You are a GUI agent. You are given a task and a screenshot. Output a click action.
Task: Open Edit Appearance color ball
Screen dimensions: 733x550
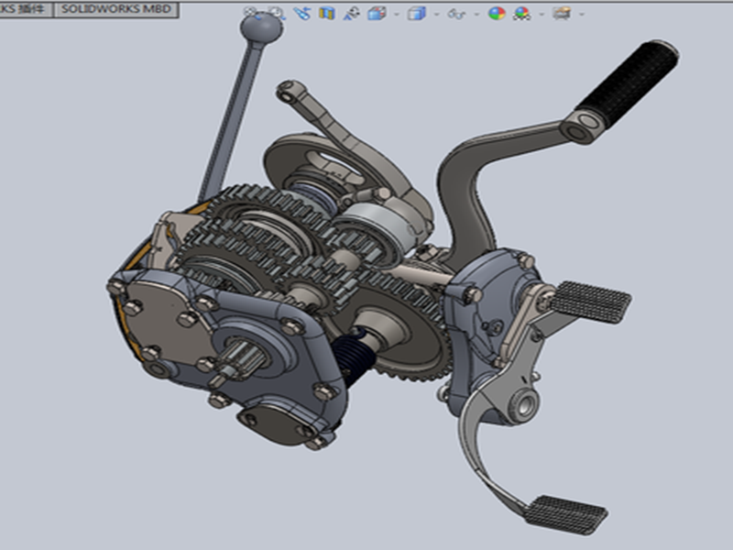(x=497, y=14)
